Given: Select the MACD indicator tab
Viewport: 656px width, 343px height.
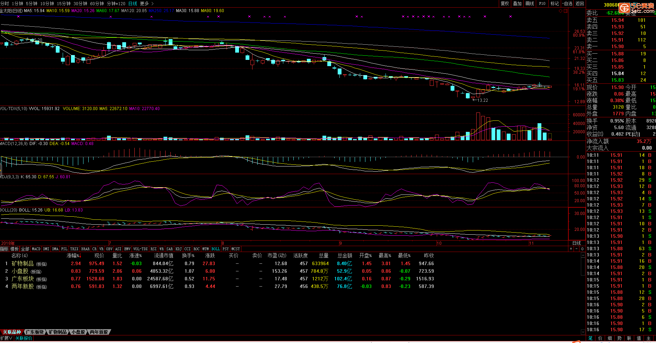Looking at the screenshot, I should [x=36, y=249].
